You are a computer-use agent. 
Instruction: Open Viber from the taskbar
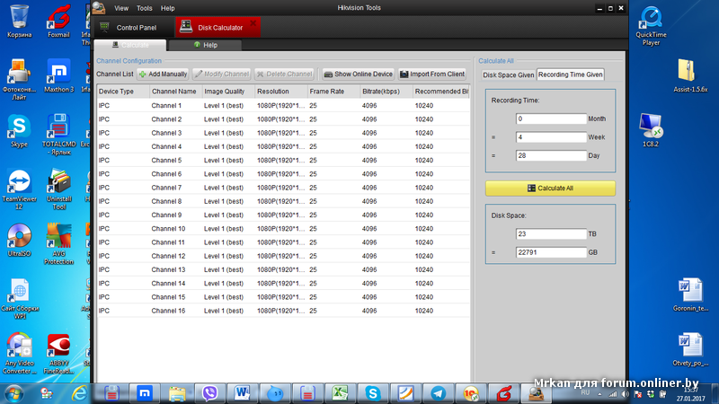point(211,392)
